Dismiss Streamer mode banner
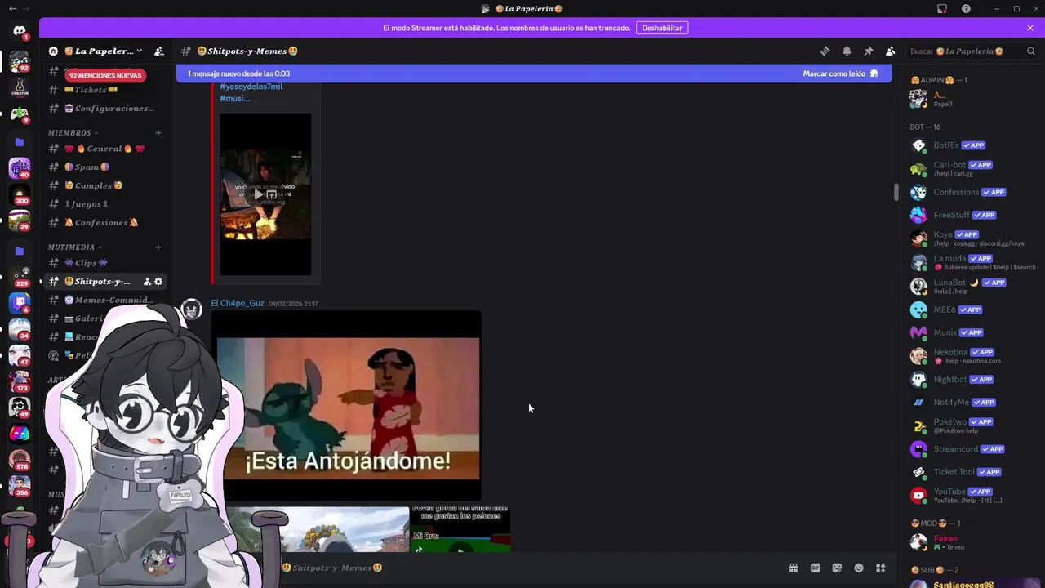The height and width of the screenshot is (588, 1045). pos(1030,28)
